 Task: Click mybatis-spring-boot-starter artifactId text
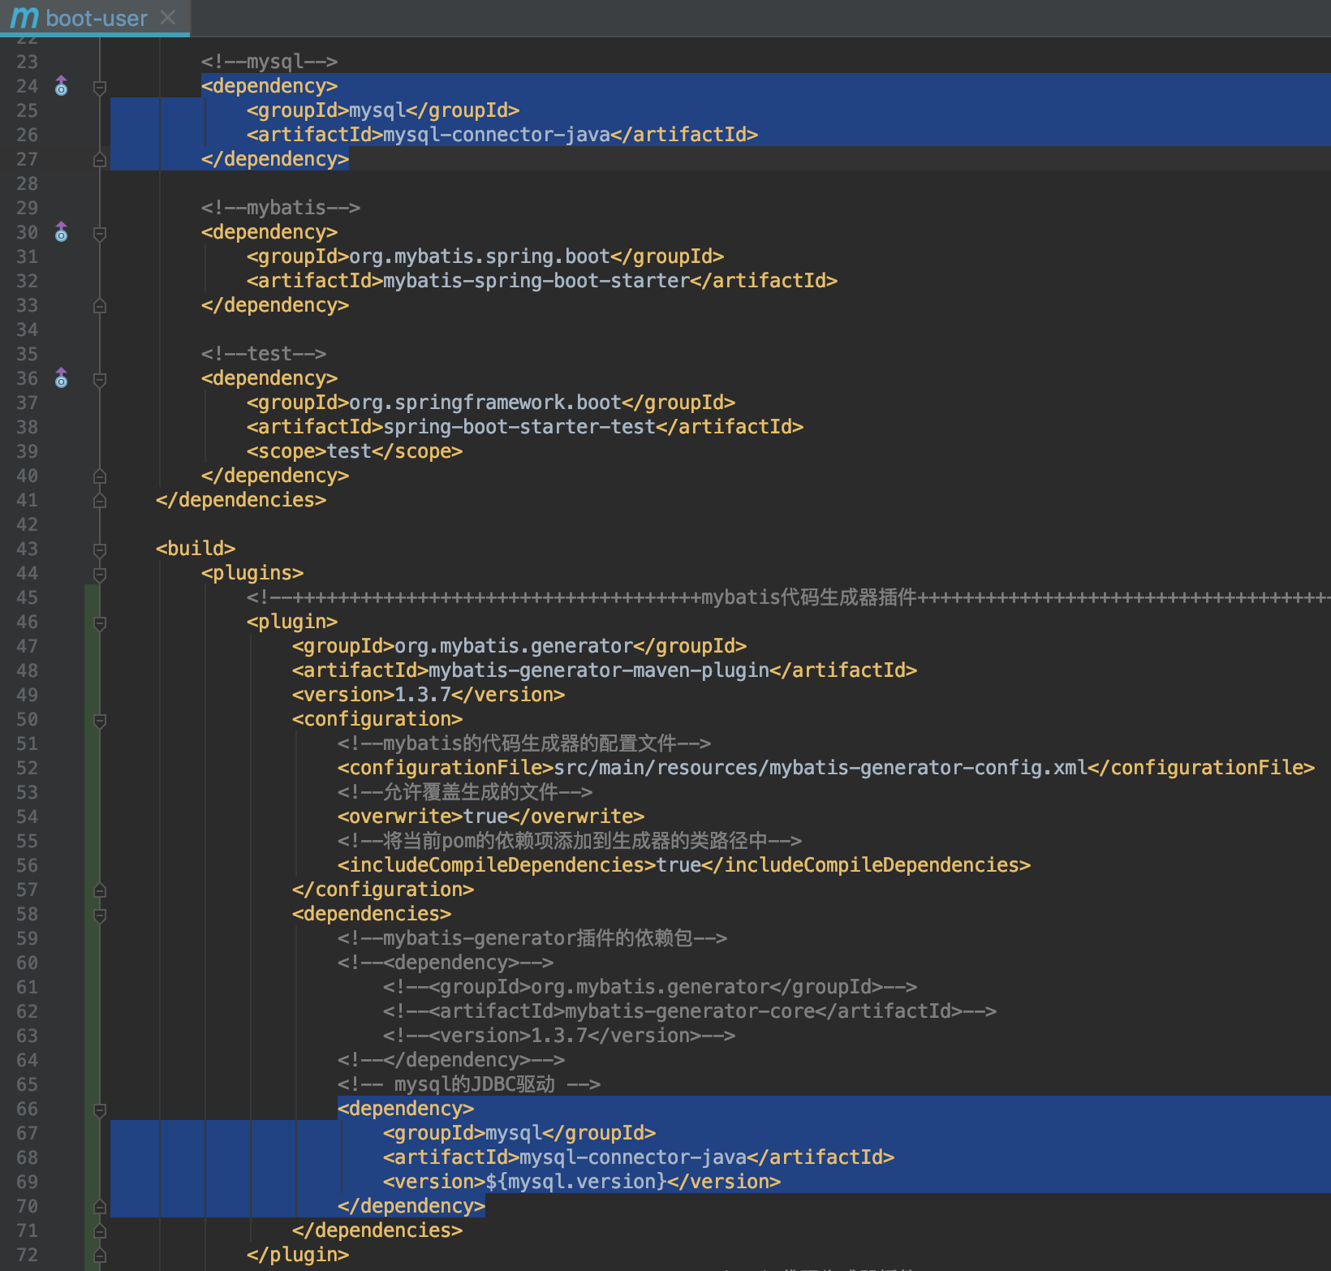coord(536,281)
